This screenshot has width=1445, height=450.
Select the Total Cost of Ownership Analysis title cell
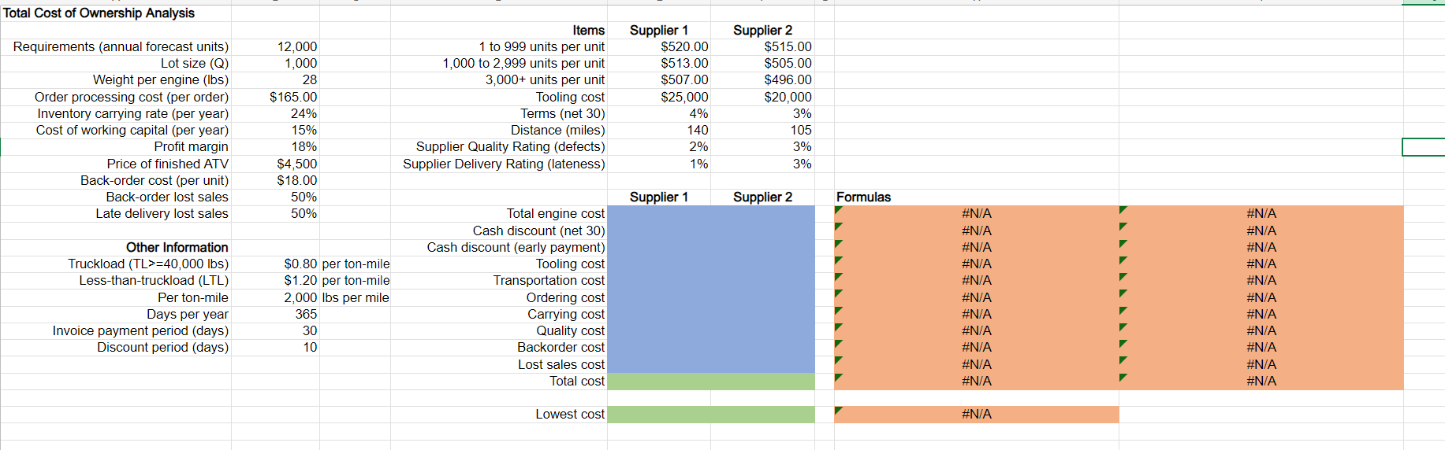click(116, 13)
